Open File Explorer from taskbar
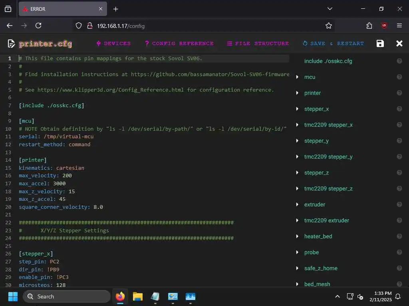This screenshot has height=306, width=409. point(138,296)
